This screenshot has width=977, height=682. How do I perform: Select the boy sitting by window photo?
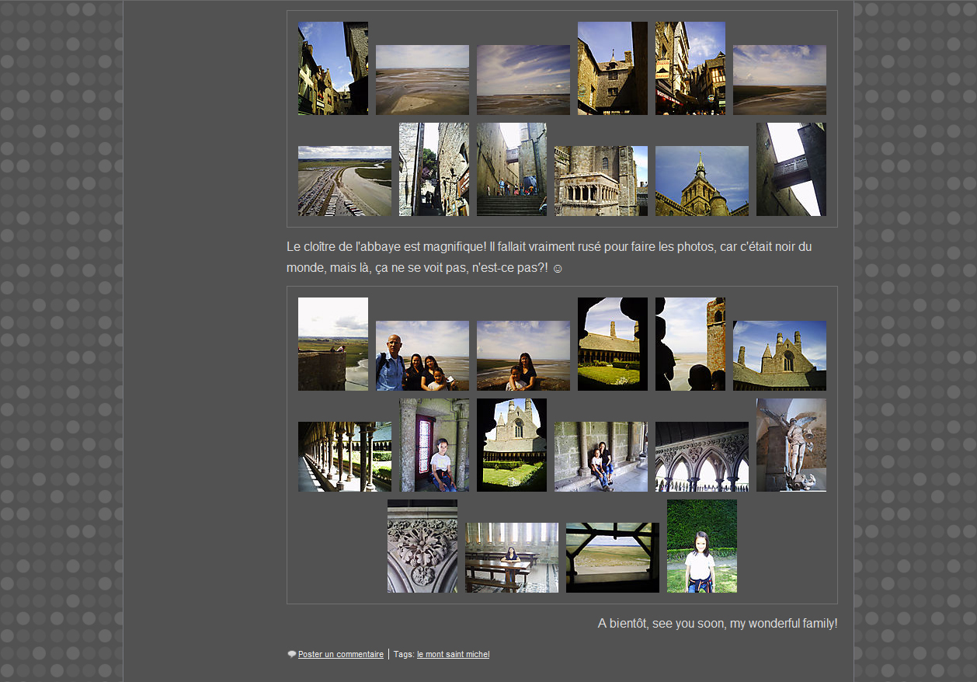pos(433,445)
